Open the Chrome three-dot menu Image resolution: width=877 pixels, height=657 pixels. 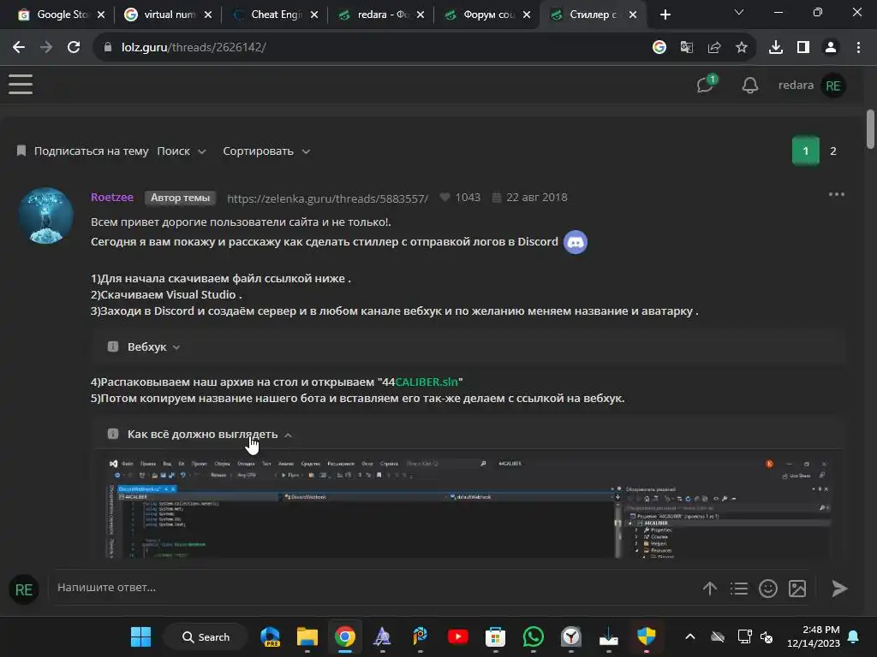[858, 48]
